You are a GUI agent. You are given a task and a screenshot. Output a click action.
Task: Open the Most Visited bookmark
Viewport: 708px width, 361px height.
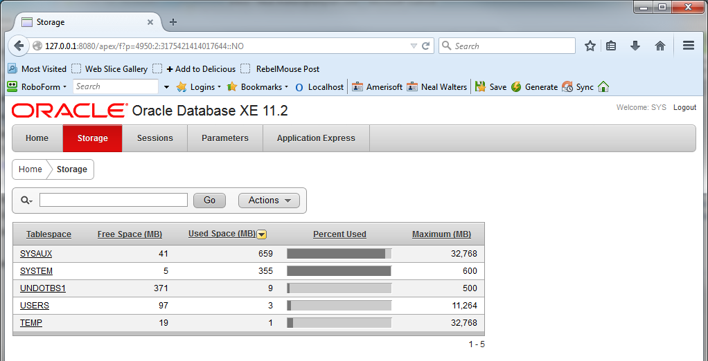click(x=37, y=69)
